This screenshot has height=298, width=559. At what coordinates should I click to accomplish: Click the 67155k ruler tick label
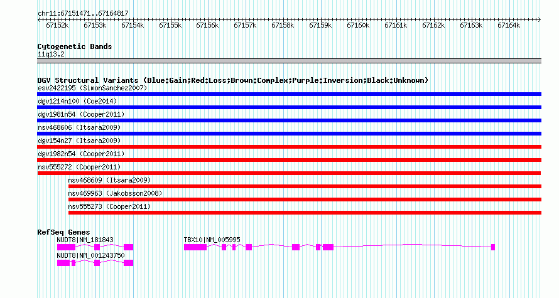coord(170,25)
